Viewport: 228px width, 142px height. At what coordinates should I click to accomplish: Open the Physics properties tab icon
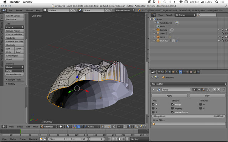tap(198, 72)
